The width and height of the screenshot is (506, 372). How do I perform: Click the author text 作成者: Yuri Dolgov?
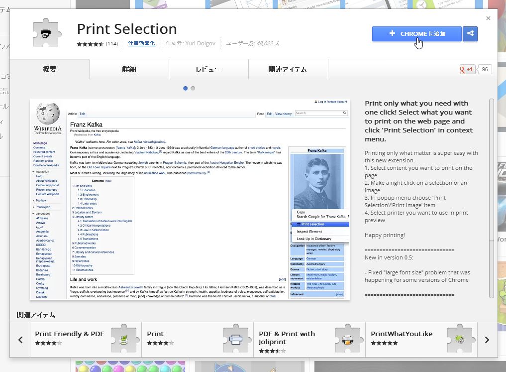191,43
